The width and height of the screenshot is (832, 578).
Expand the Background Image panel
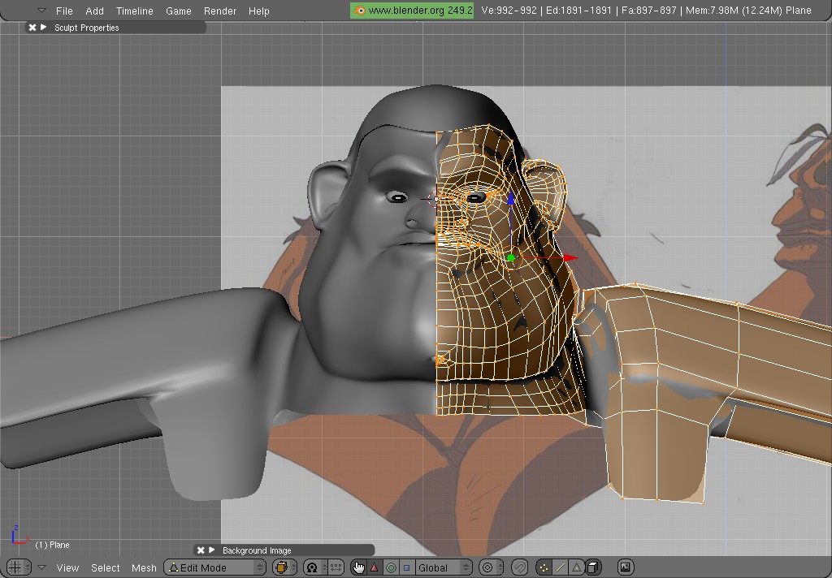[212, 550]
